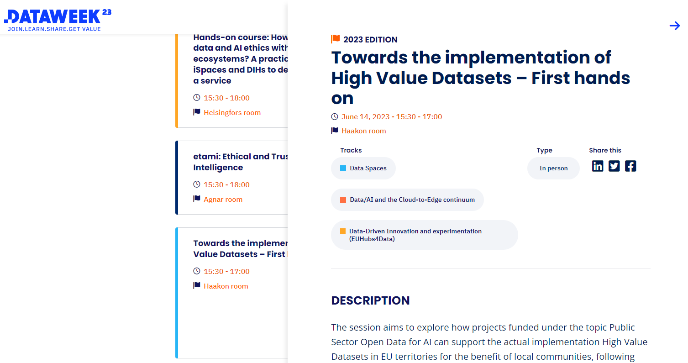The height and width of the screenshot is (363, 688).
Task: Click the Haakon room link in the detail panel
Action: pyautogui.click(x=364, y=131)
